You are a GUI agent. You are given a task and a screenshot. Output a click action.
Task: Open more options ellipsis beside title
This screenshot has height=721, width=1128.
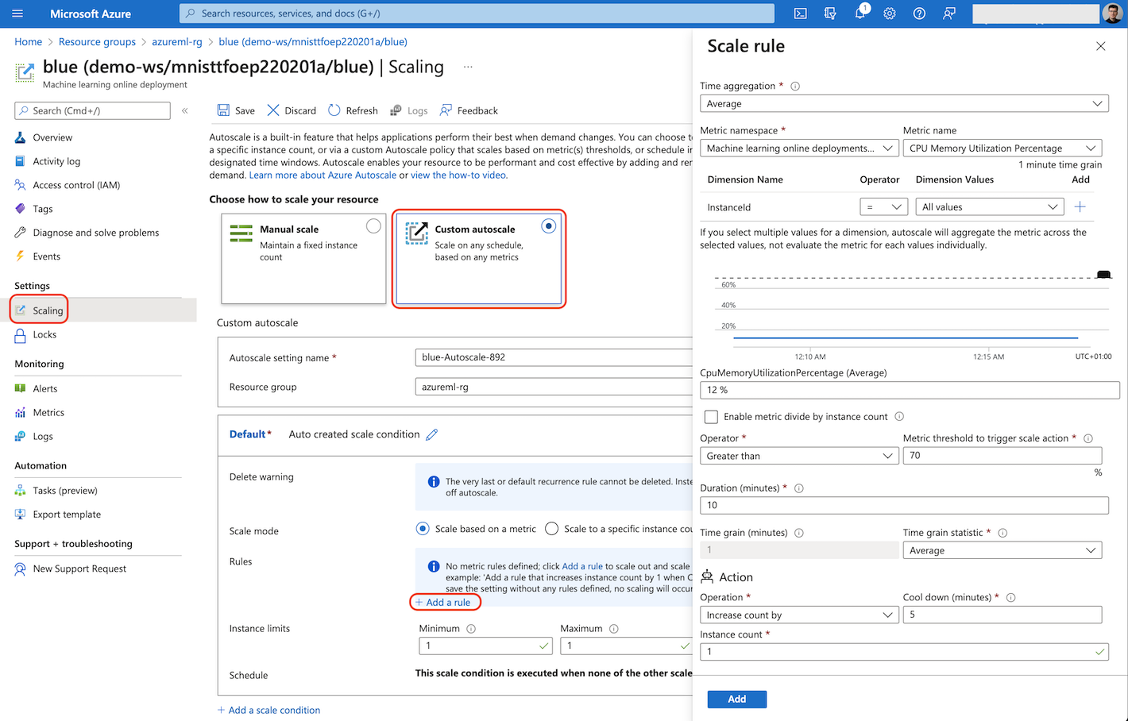pyautogui.click(x=468, y=67)
